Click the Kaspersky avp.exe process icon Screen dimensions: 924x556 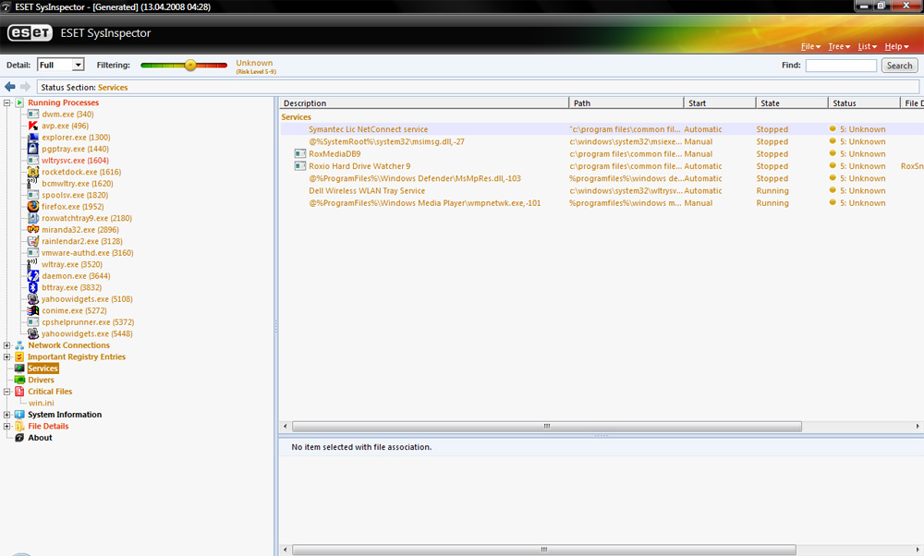33,126
